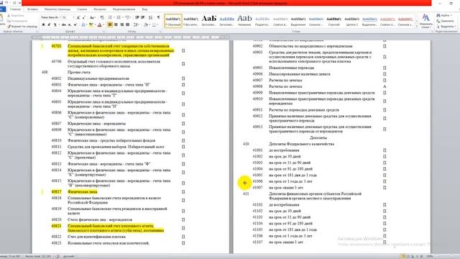
Task: Click Изменить стили (Change Styles)
Action: point(426,21)
